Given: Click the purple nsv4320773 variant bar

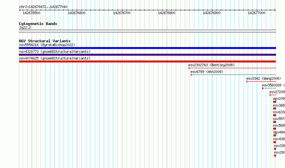Looking at the screenshot, I should pos(147,55).
